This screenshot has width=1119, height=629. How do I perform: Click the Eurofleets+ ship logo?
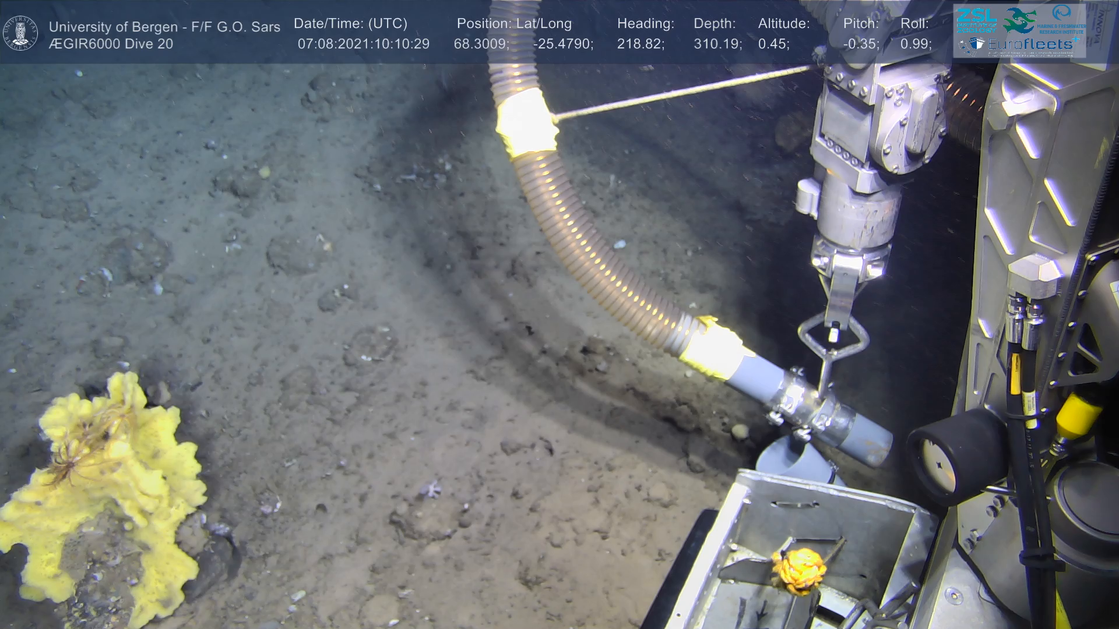(971, 44)
